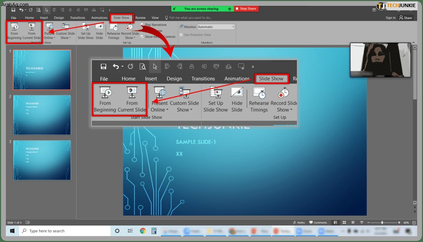Click the Stop Share button

click(x=246, y=9)
